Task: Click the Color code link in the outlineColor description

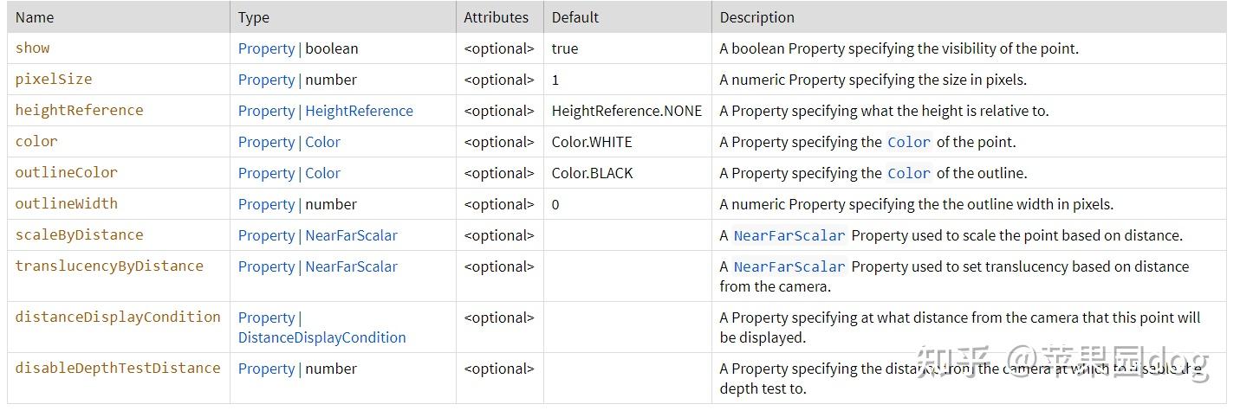Action: (x=908, y=173)
